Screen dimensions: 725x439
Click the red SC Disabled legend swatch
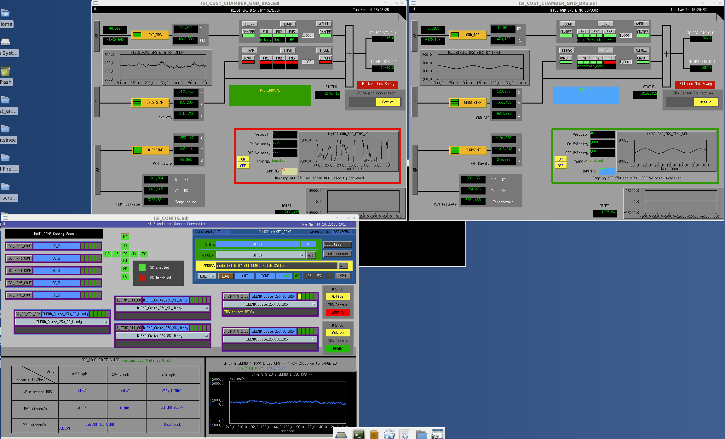[142, 278]
